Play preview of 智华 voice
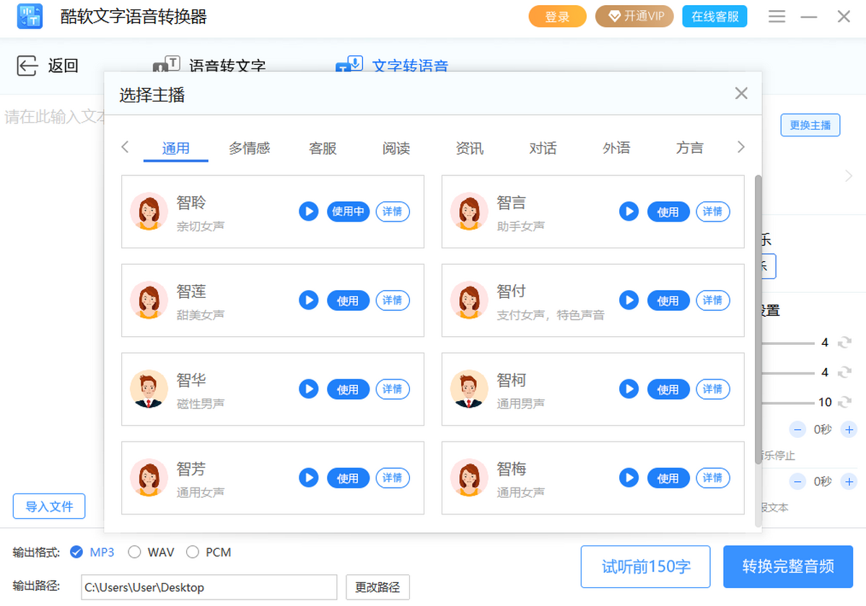This screenshot has width=866, height=606. (308, 389)
